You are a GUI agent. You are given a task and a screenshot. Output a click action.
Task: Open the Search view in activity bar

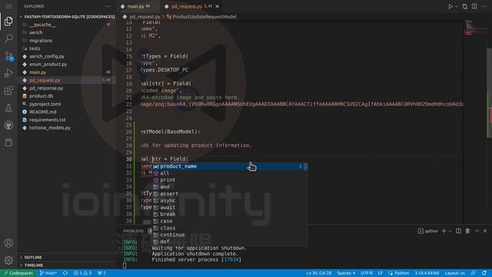(8, 38)
